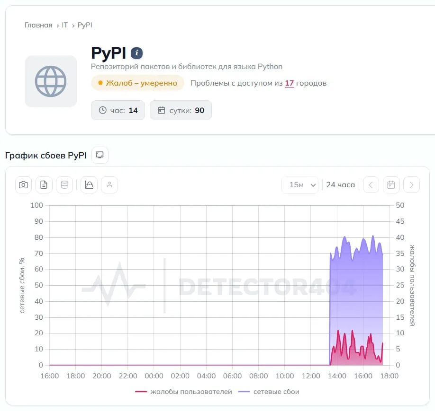Screen dimensions: 435x411
Task: Click PyPI breadcrumb item
Action: pyautogui.click(x=85, y=25)
